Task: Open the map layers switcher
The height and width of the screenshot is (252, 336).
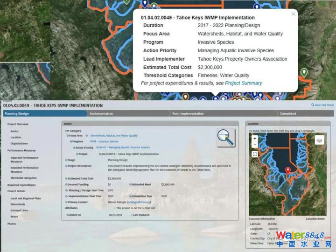Action: tap(319, 140)
